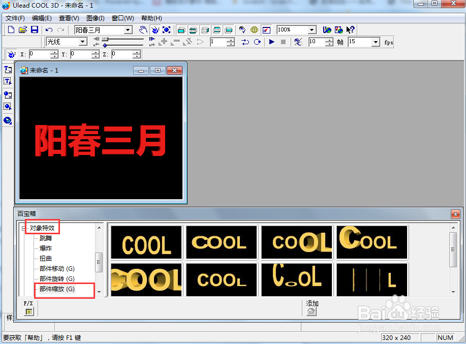Open the 编辑(E) menu
Screen dimensions: 466x344
(42, 18)
